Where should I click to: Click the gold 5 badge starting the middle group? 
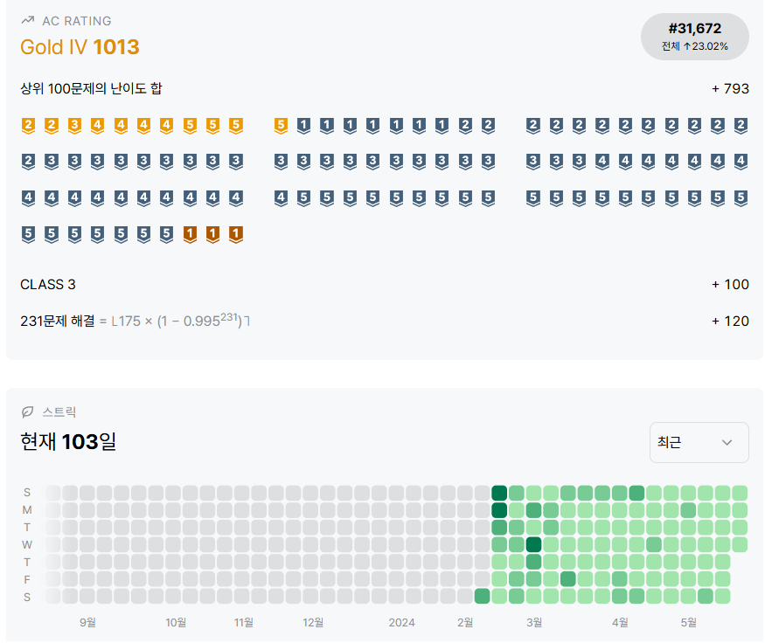(x=281, y=125)
